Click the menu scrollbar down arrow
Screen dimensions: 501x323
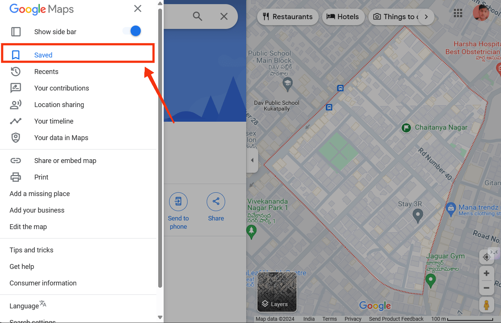click(160, 318)
